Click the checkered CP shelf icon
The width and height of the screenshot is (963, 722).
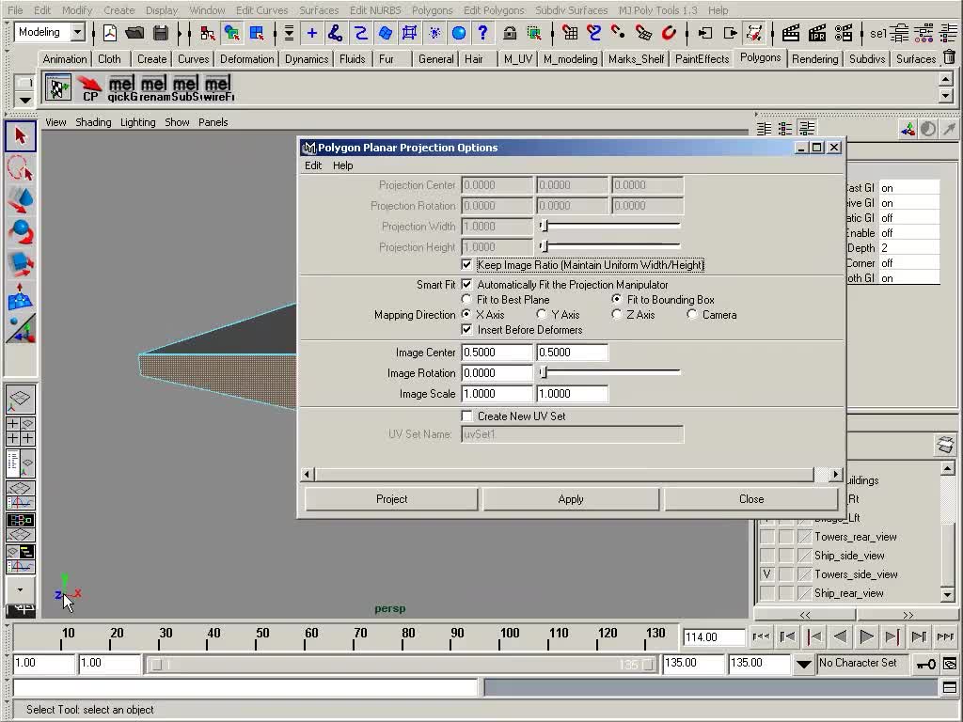57,87
